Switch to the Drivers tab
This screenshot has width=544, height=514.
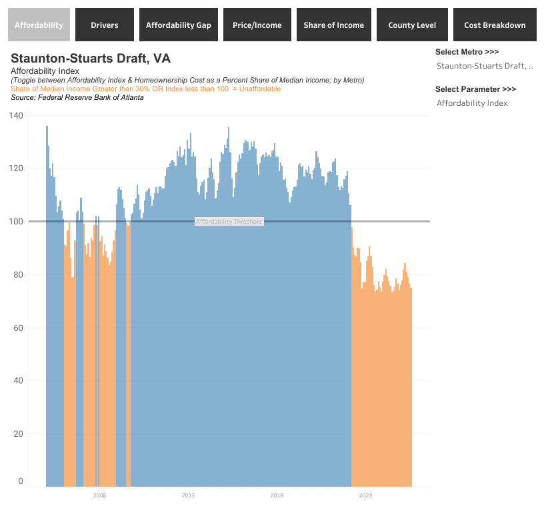point(105,25)
